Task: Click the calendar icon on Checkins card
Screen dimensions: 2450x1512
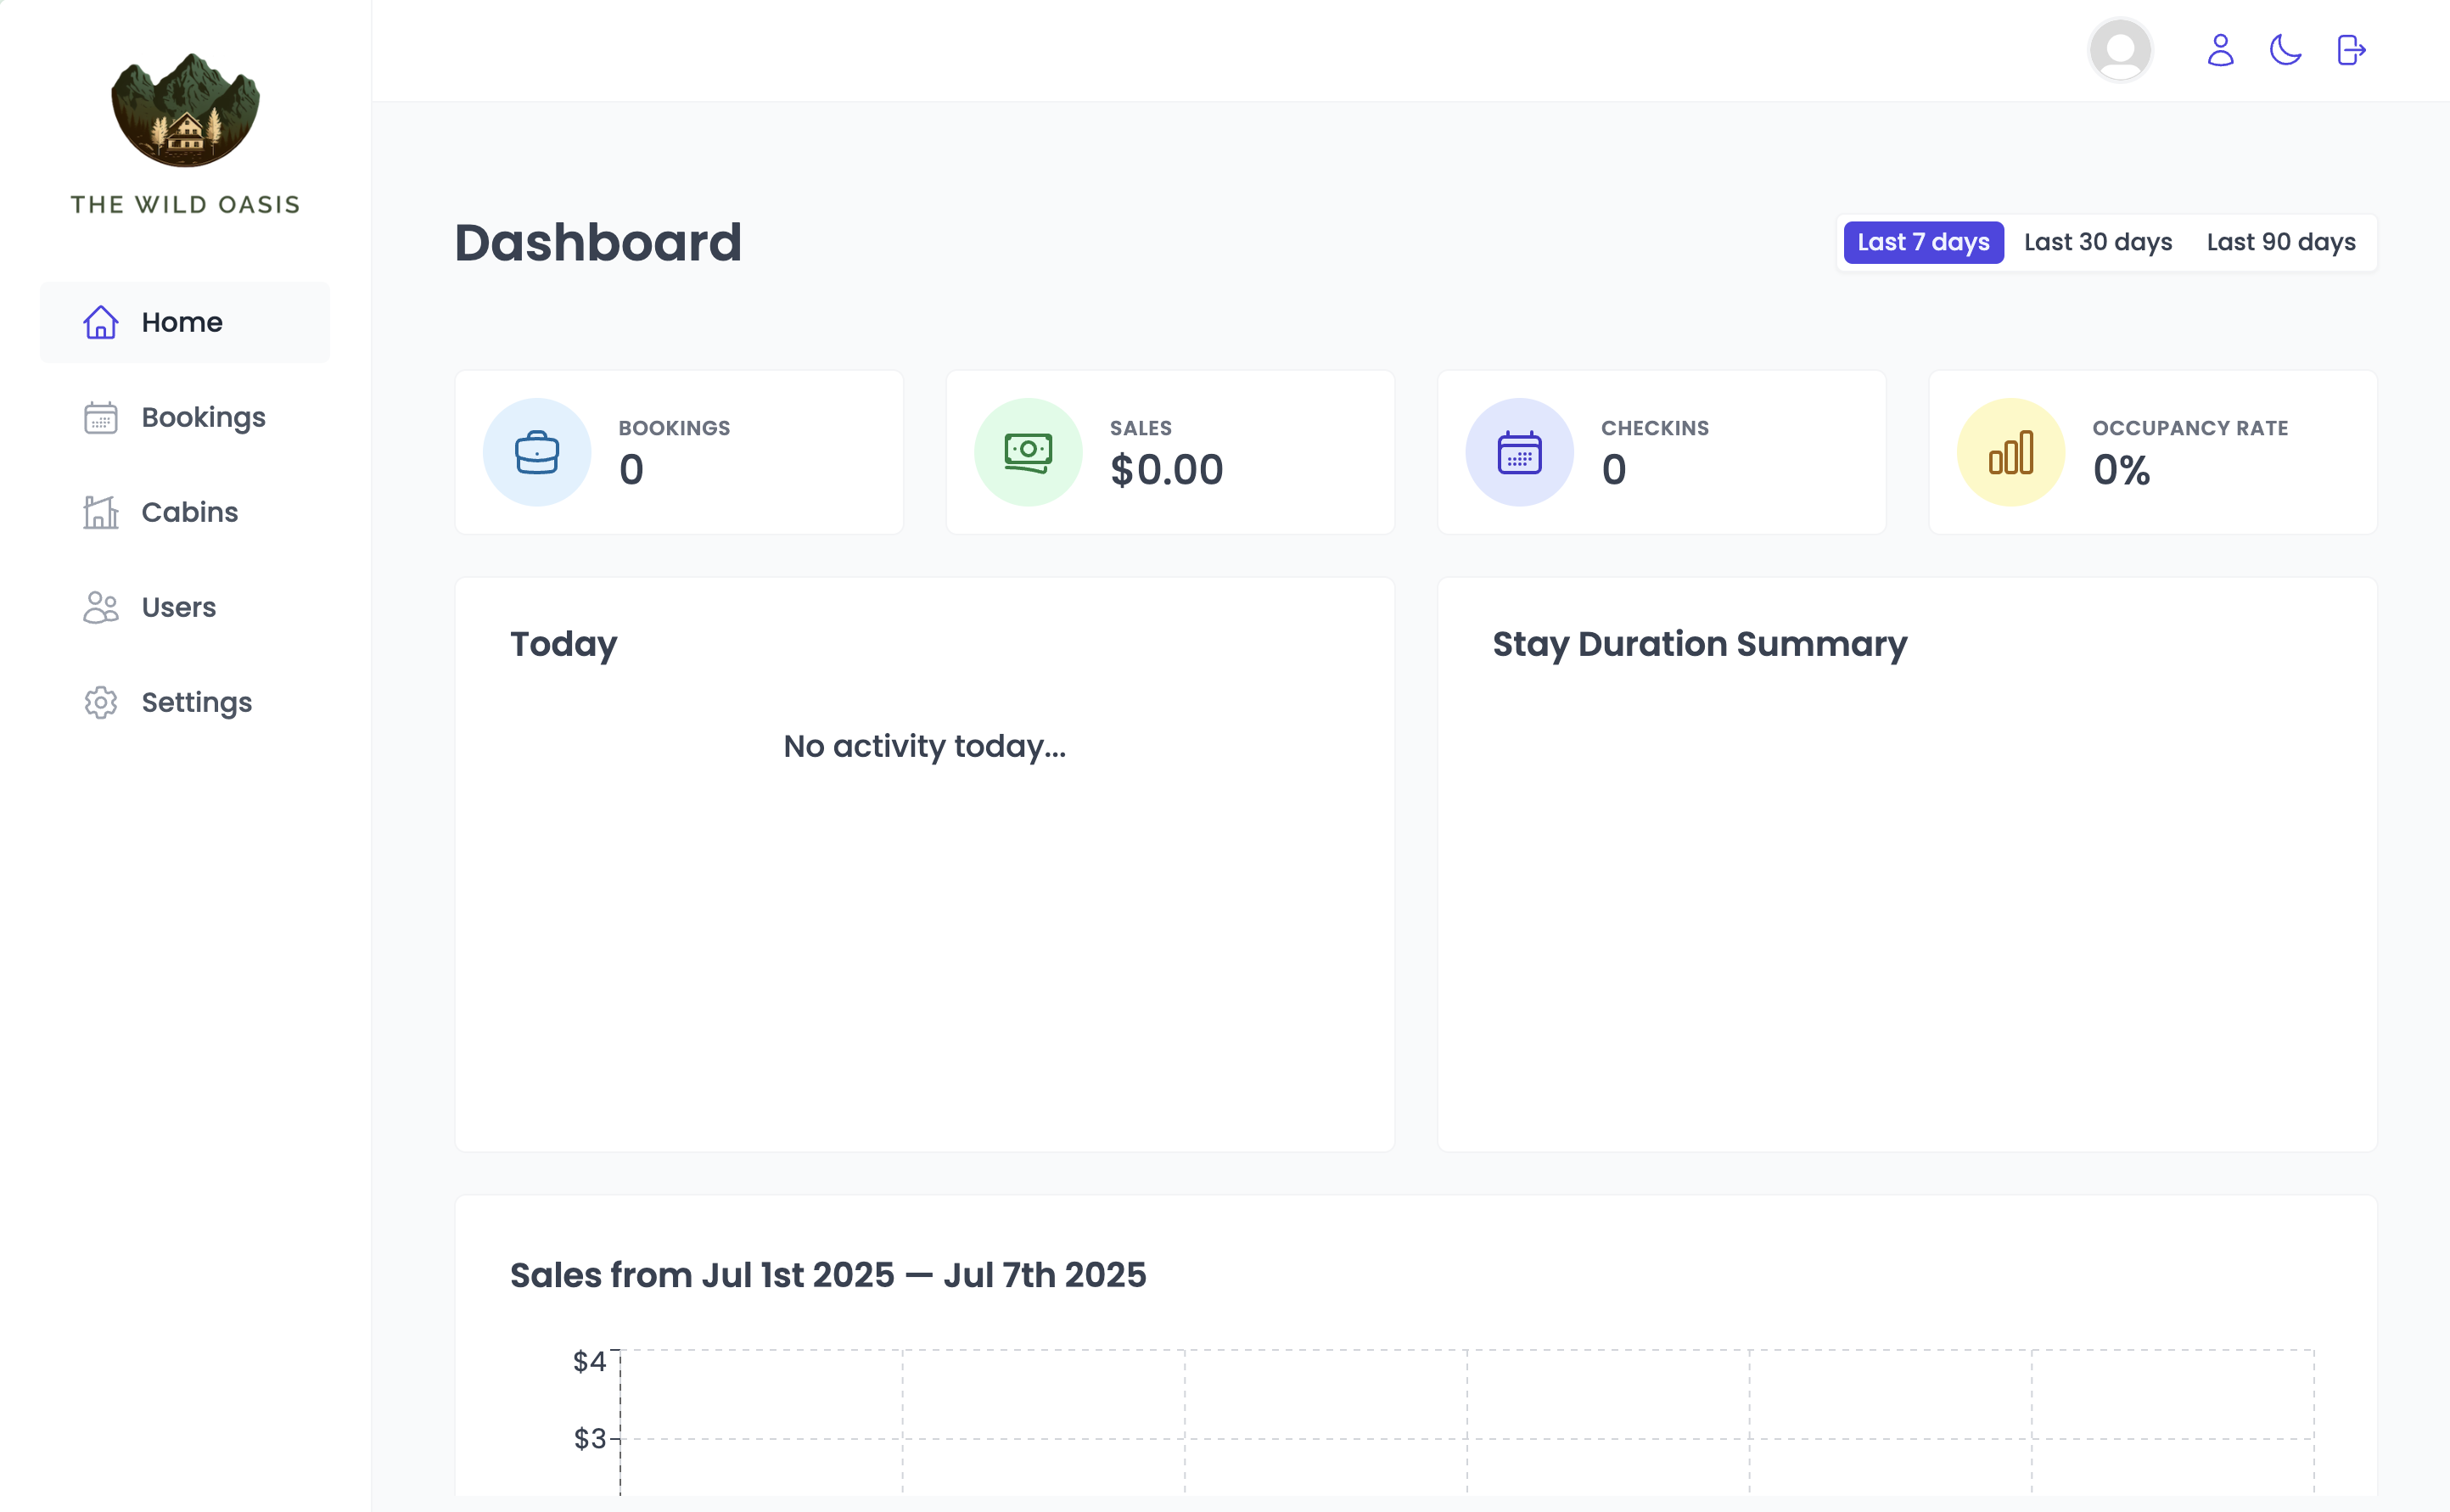Action: pos(1519,452)
